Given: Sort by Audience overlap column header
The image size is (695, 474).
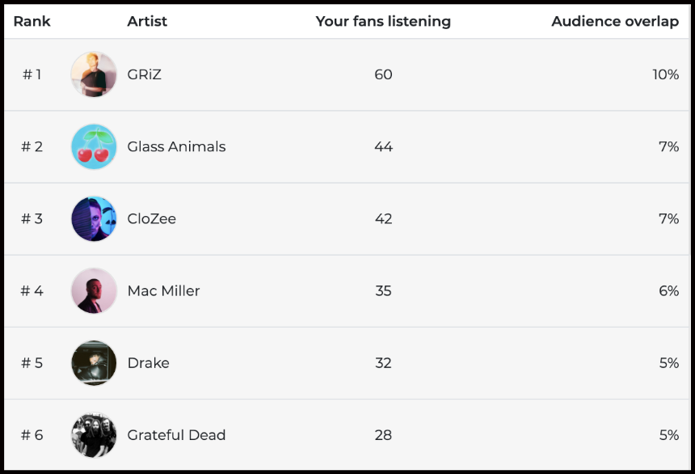Looking at the screenshot, I should click(x=614, y=21).
